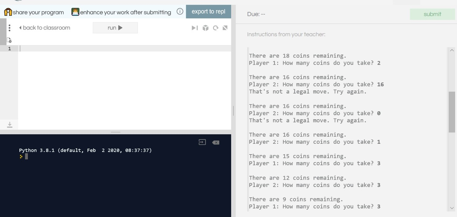Run the program

pos(115,28)
